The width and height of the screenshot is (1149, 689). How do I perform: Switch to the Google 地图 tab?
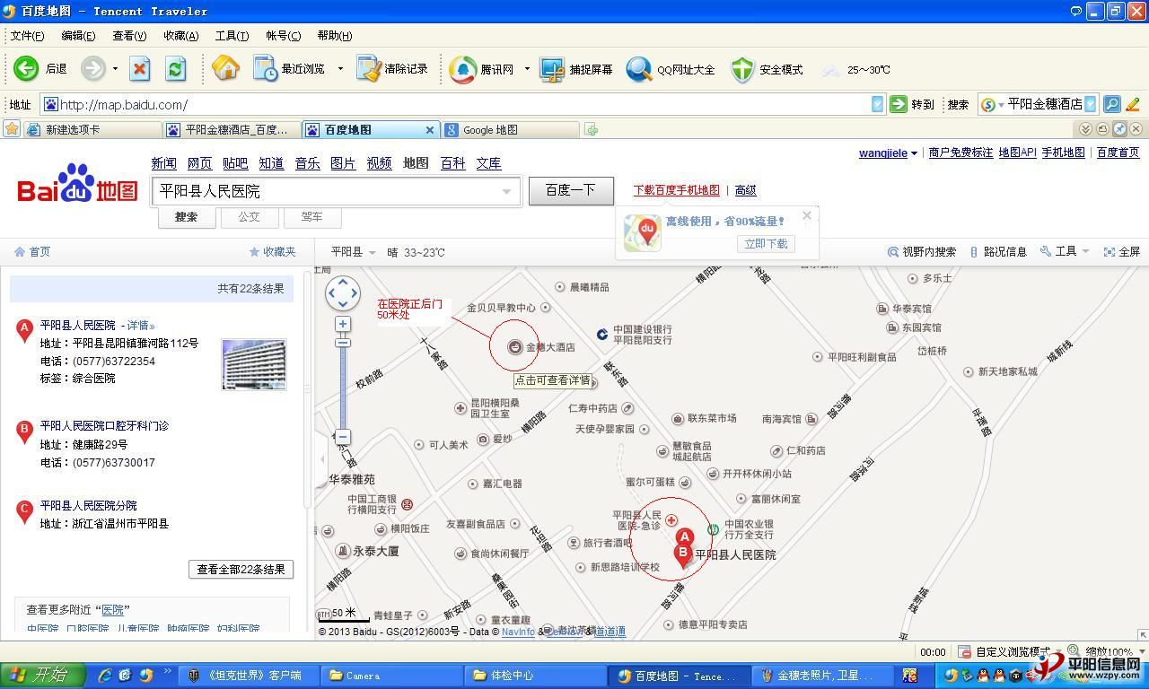[509, 130]
